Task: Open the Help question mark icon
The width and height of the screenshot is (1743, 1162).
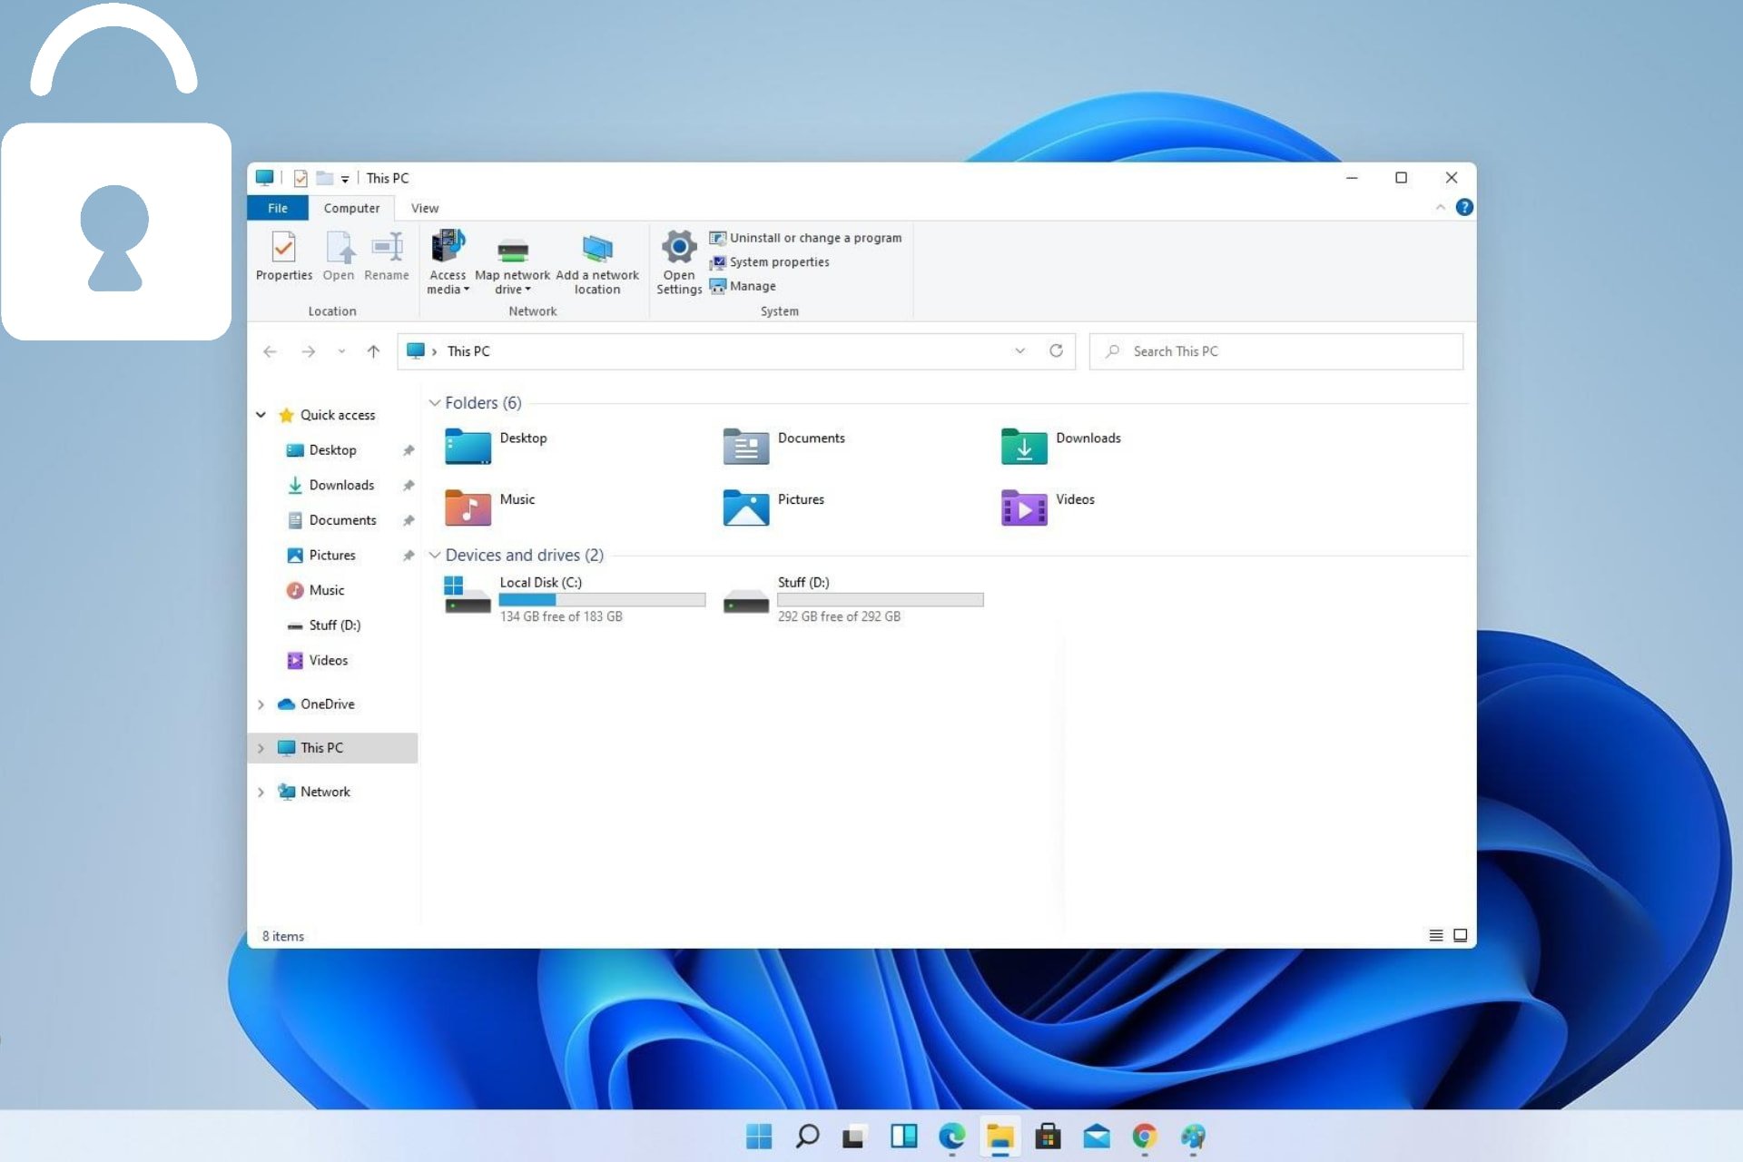Action: (x=1464, y=208)
